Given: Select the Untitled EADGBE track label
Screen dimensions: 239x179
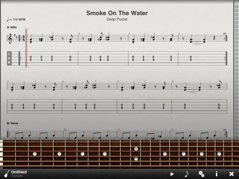Looking at the screenshot, I should (x=19, y=174).
